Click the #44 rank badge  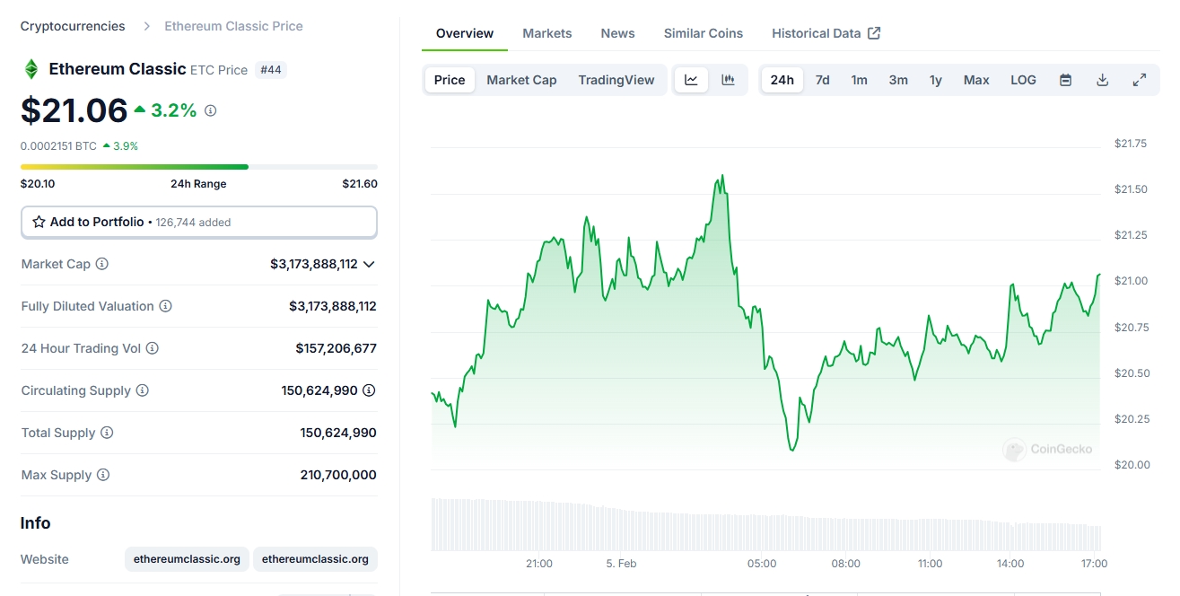pyautogui.click(x=271, y=70)
